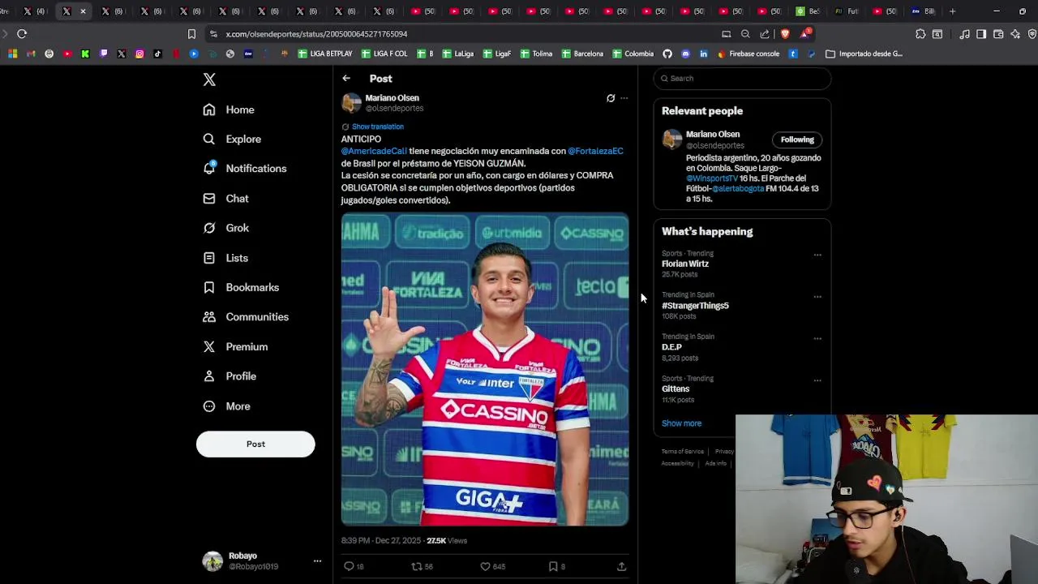Open more options for D.E.P trend
This screenshot has height=584, width=1038.
(x=817, y=338)
